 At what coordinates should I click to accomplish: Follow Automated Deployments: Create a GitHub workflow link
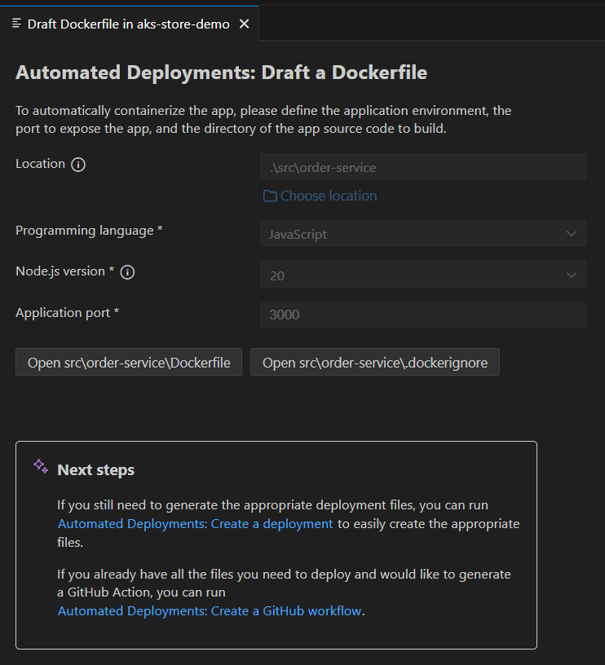210,610
